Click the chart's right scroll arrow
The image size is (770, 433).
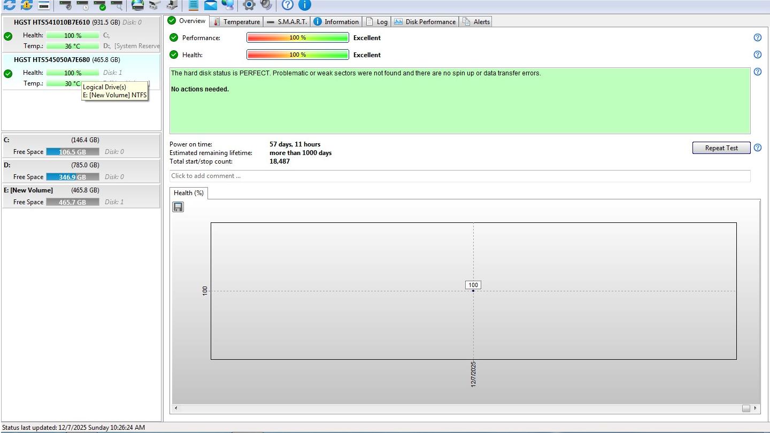click(x=755, y=408)
